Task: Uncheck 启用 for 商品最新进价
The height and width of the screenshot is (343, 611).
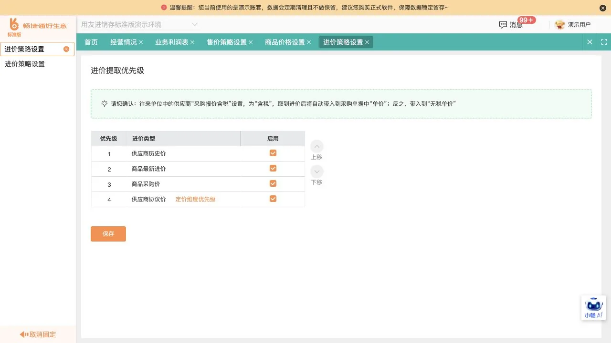Action: (273, 168)
